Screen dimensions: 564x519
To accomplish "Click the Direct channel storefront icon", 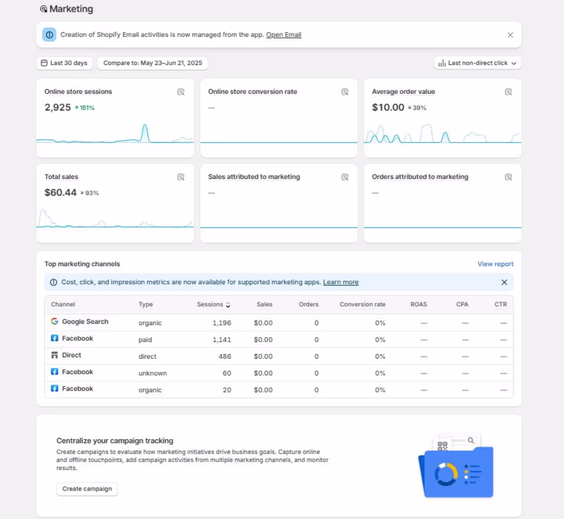I will 54,355.
